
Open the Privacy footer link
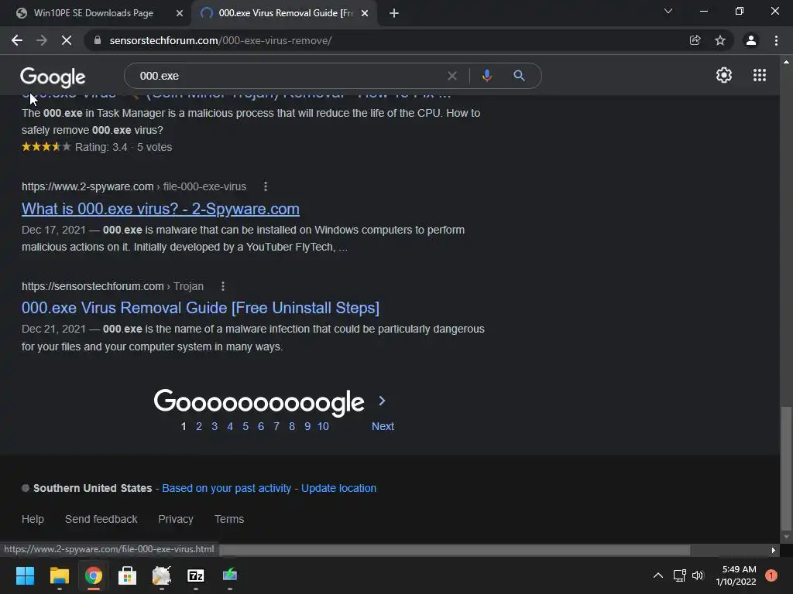click(x=176, y=519)
